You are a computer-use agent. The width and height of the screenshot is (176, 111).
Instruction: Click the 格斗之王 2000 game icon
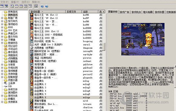32,28
